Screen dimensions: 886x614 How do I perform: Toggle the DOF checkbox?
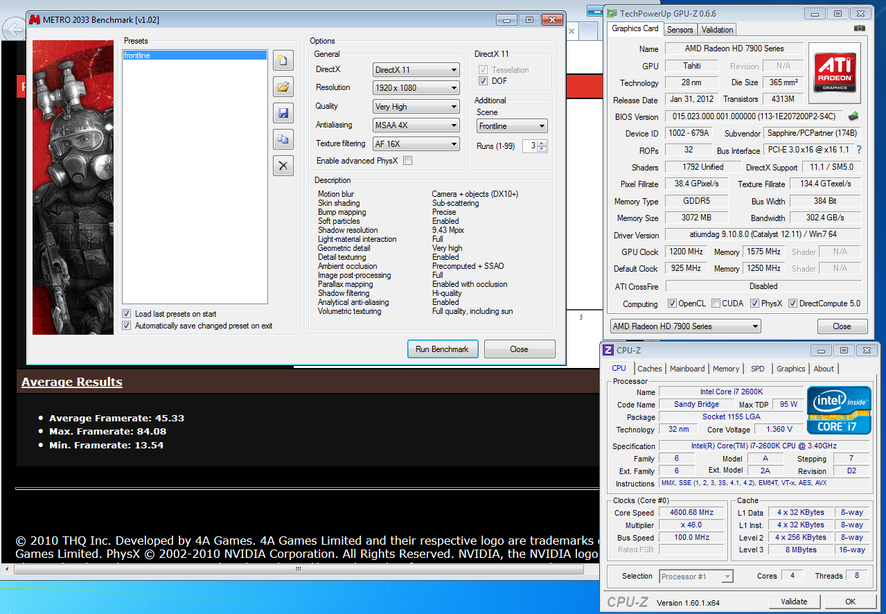point(484,81)
